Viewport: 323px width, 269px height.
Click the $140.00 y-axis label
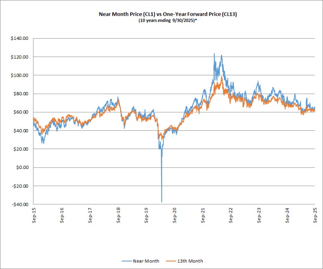coord(19,38)
